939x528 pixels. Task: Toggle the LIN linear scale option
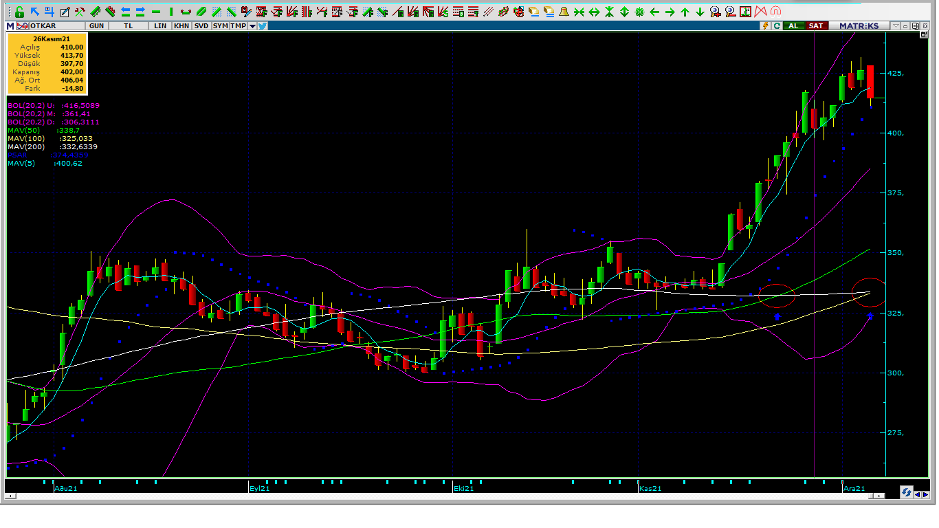160,25
